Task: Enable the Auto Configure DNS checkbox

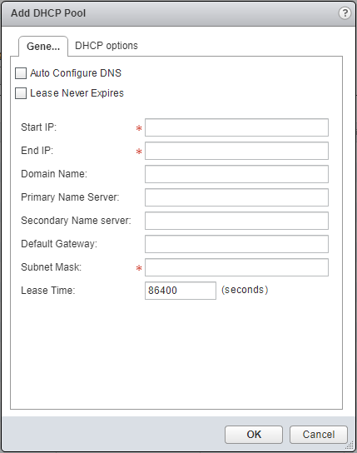Action: click(21, 73)
